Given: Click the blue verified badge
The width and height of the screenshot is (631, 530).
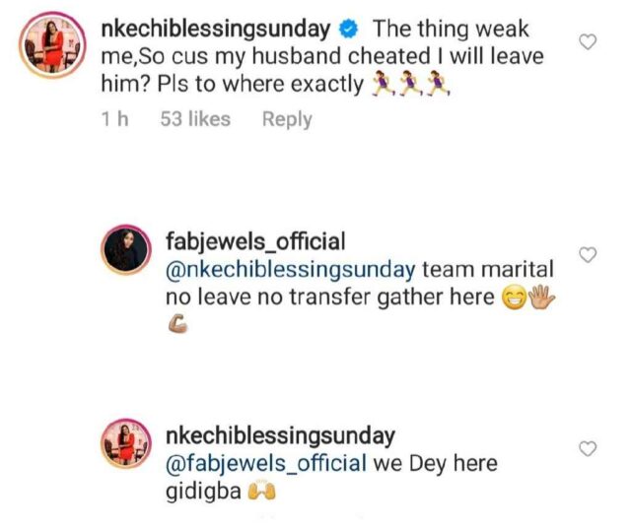Looking at the screenshot, I should click(350, 30).
